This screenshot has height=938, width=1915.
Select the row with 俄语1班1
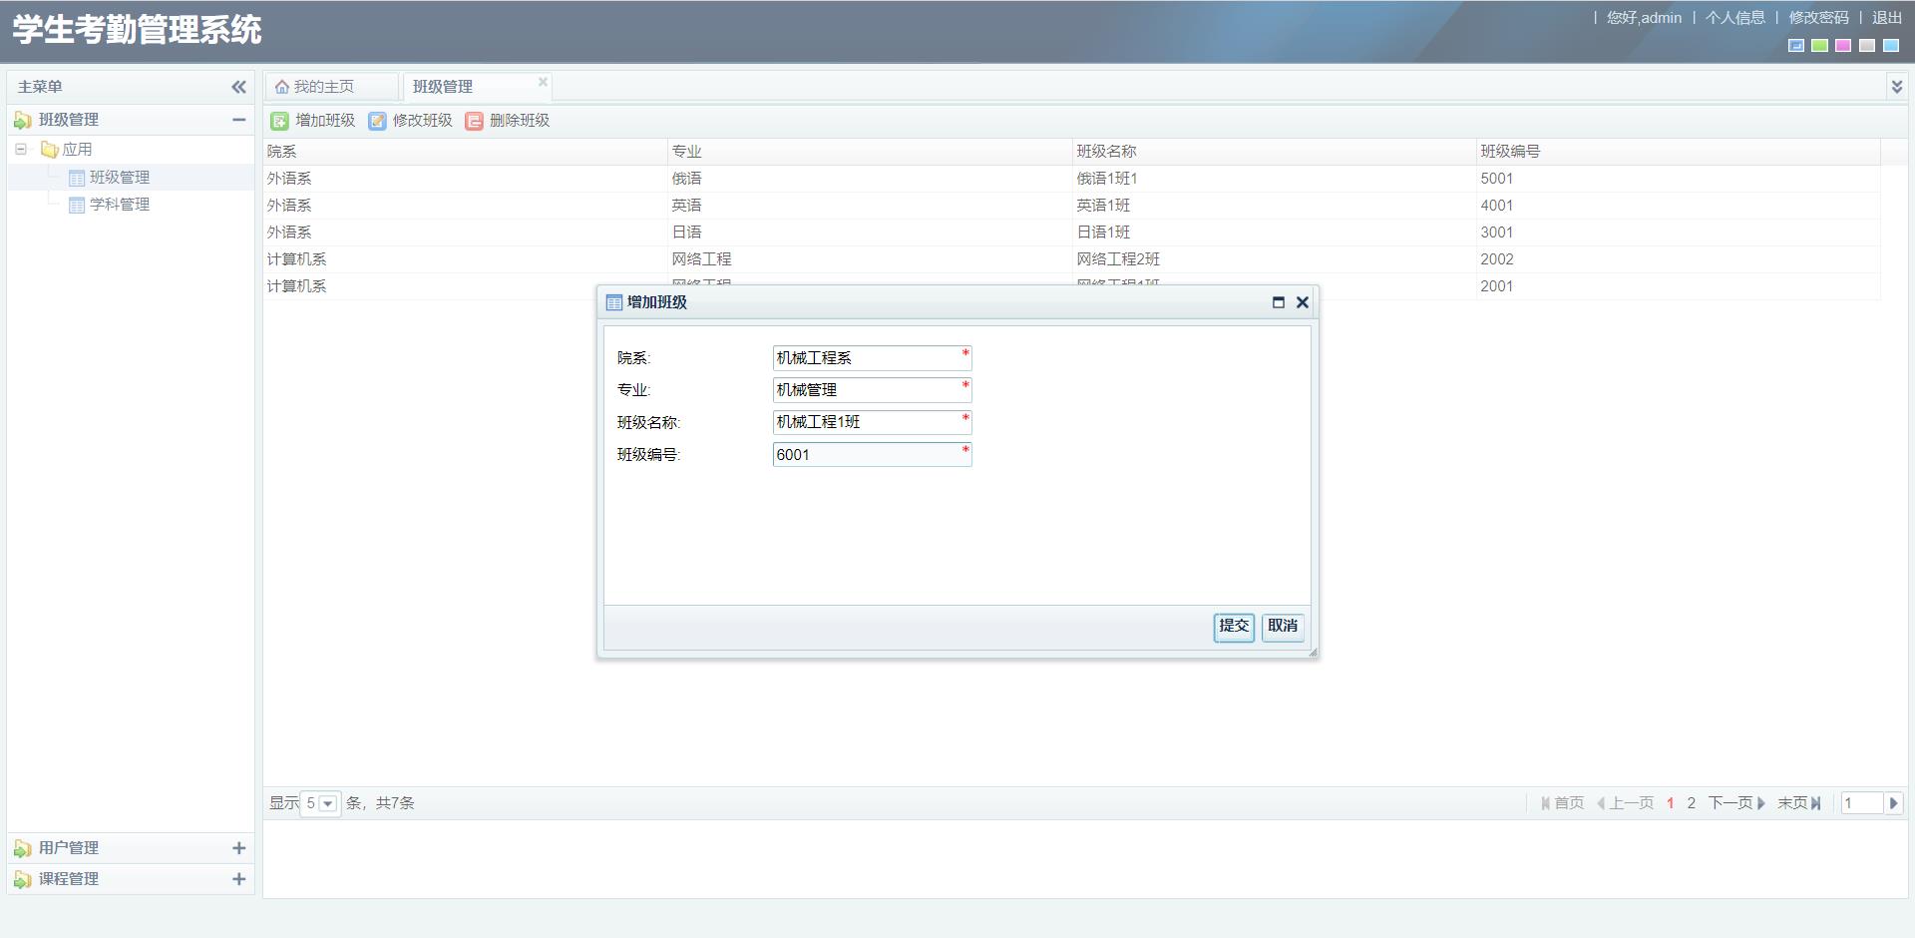click(1072, 179)
